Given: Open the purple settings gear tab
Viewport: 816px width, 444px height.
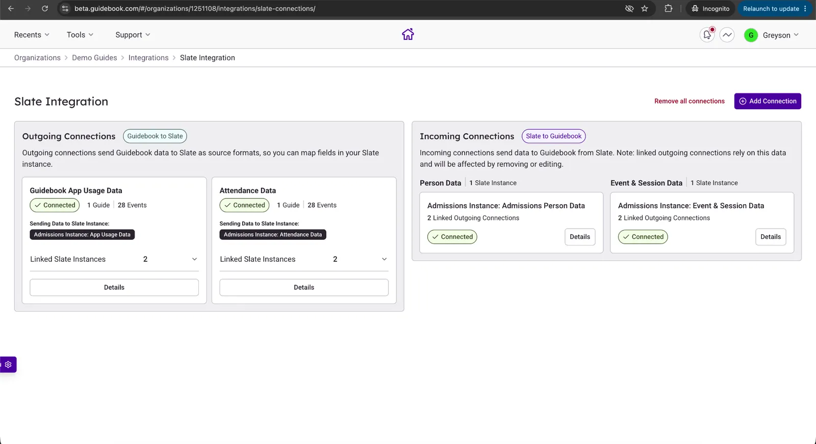Looking at the screenshot, I should (8, 364).
